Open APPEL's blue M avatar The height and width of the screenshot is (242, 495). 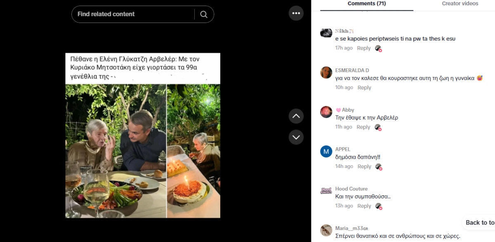(326, 151)
